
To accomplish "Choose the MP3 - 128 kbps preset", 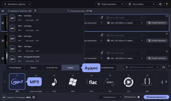I will [x=46, y=18].
